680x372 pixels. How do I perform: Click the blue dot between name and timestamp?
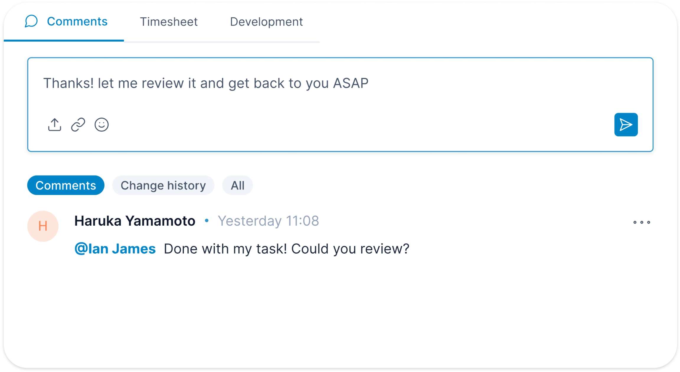[x=206, y=221]
